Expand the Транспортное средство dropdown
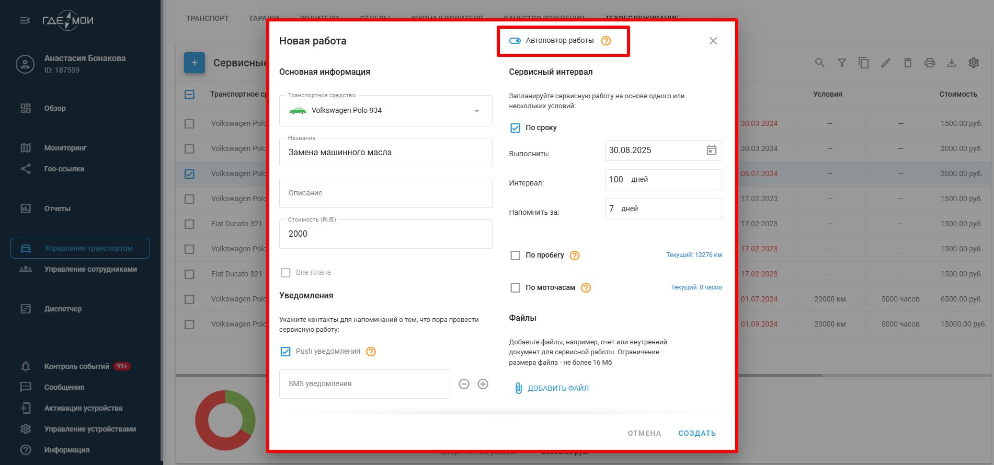Viewport: 994px width, 465px height. pyautogui.click(x=476, y=111)
